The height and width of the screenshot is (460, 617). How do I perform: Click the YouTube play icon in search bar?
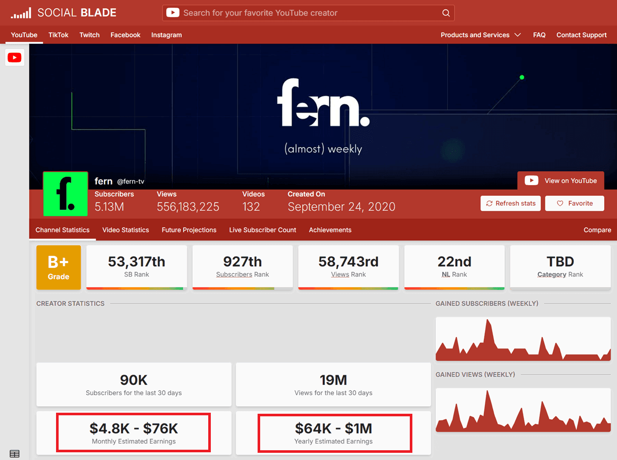click(x=173, y=13)
